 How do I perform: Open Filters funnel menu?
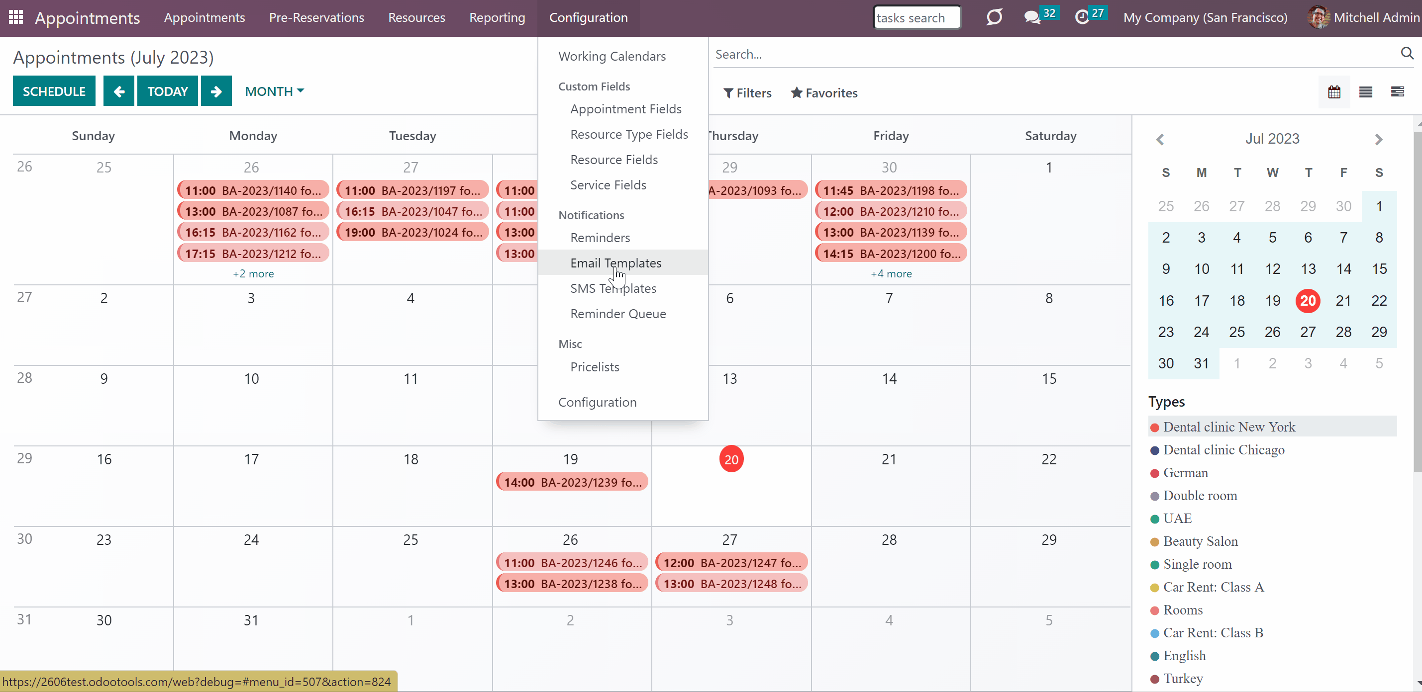(747, 92)
